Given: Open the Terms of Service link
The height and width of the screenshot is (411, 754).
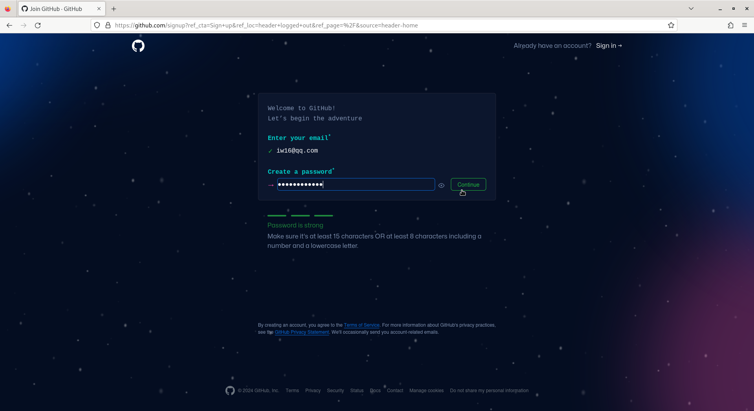Looking at the screenshot, I should (x=362, y=325).
